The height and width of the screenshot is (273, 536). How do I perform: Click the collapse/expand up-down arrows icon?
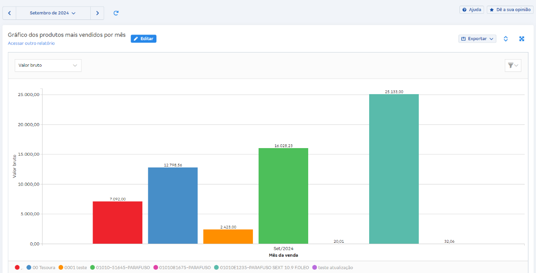pos(506,39)
